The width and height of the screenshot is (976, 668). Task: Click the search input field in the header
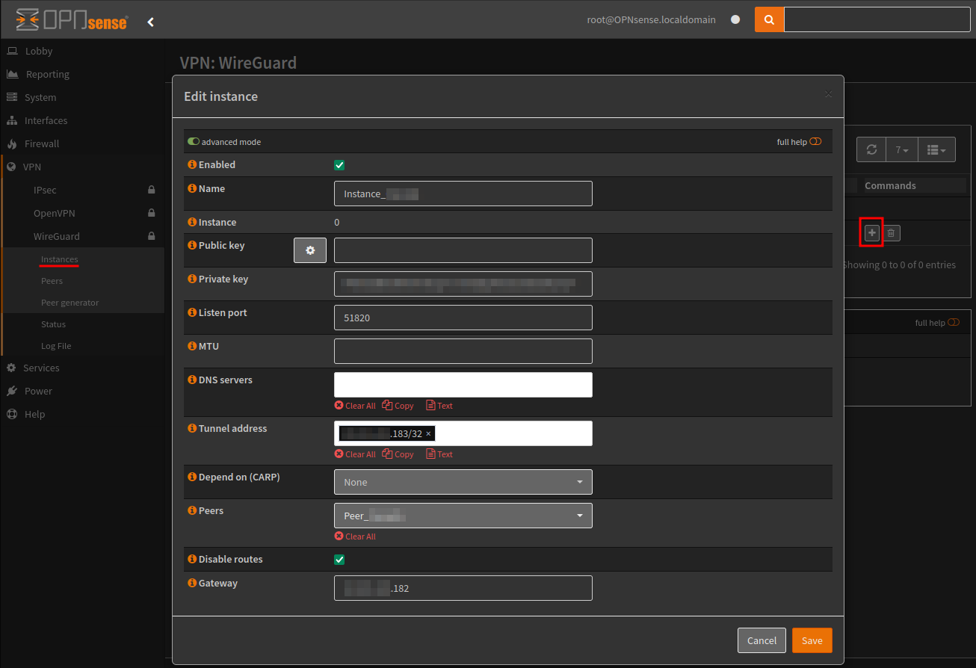coord(877,19)
